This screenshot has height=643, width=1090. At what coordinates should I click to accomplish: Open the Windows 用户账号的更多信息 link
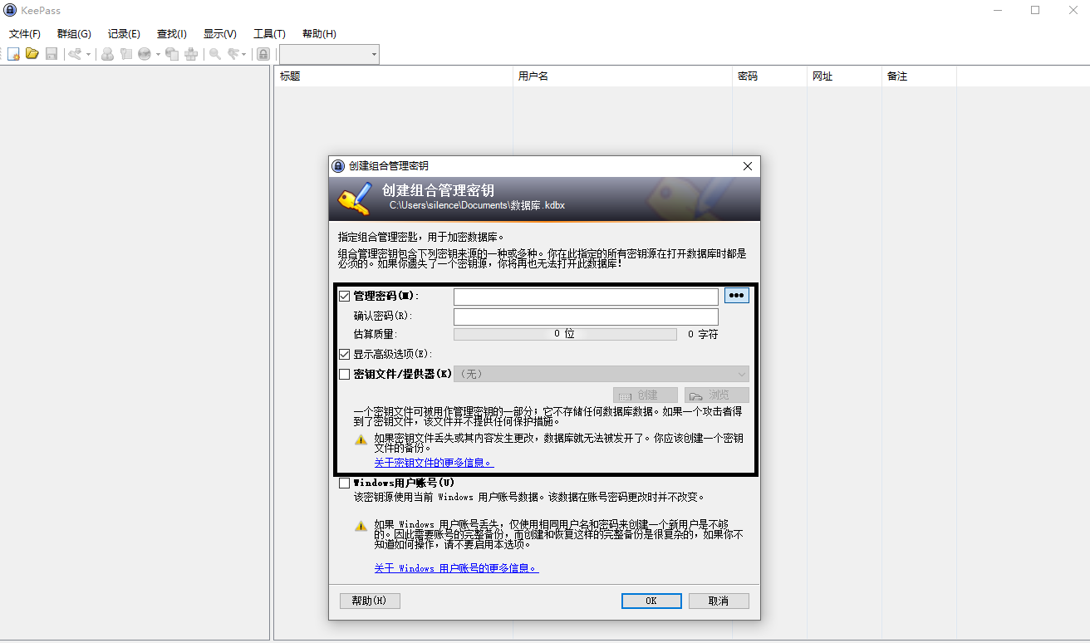(456, 568)
